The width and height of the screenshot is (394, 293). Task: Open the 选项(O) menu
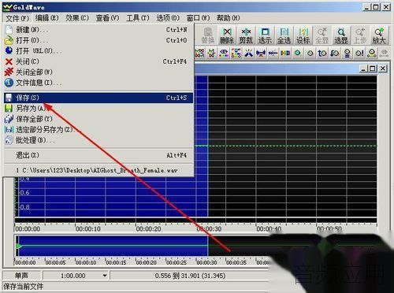coord(168,18)
